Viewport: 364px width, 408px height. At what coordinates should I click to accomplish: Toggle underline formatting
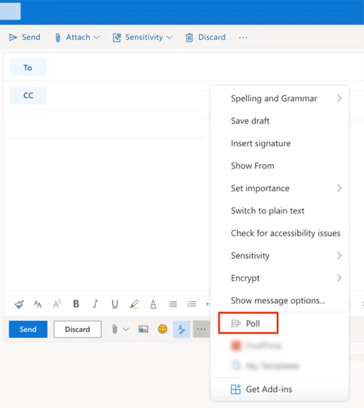tap(114, 304)
